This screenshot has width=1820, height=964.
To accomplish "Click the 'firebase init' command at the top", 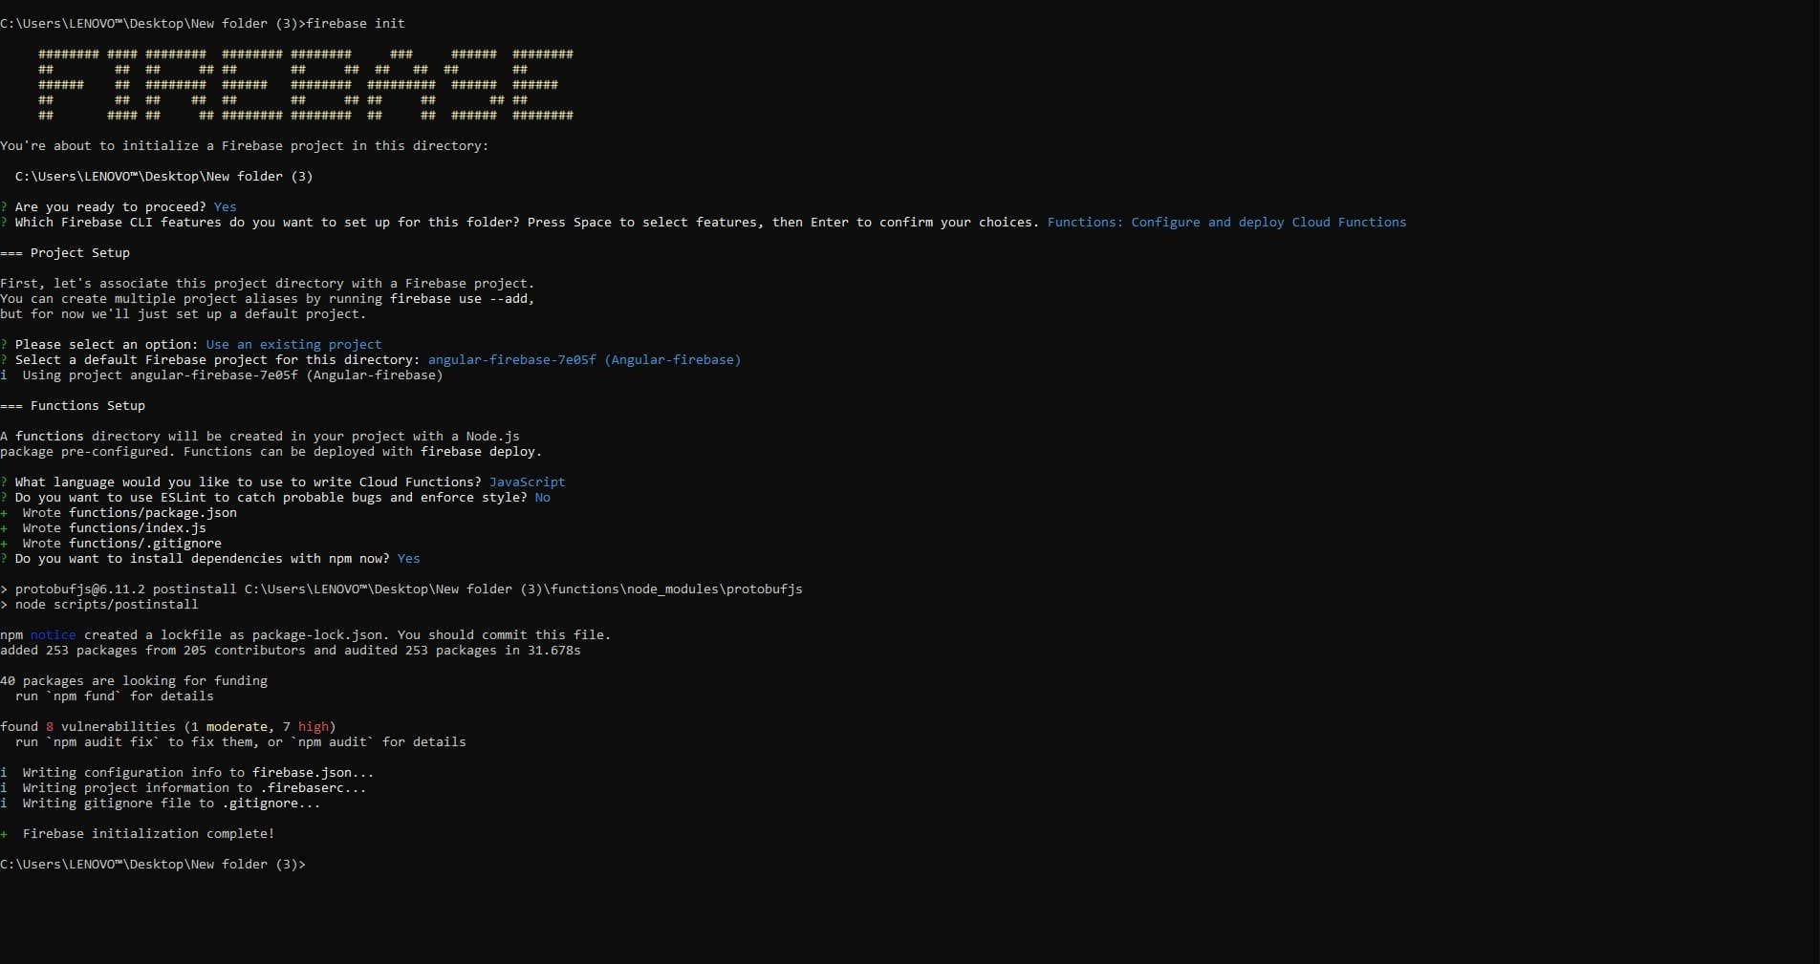I will coord(355,23).
